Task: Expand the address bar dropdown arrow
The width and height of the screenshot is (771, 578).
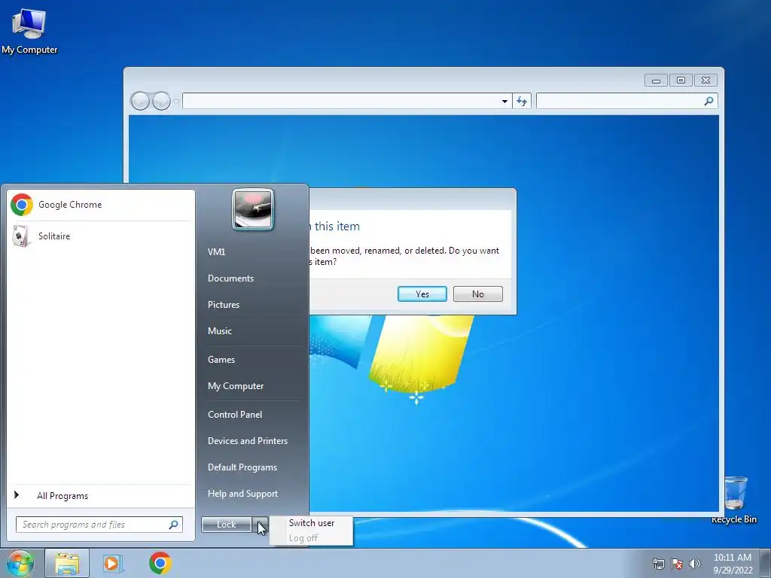Action: click(504, 102)
